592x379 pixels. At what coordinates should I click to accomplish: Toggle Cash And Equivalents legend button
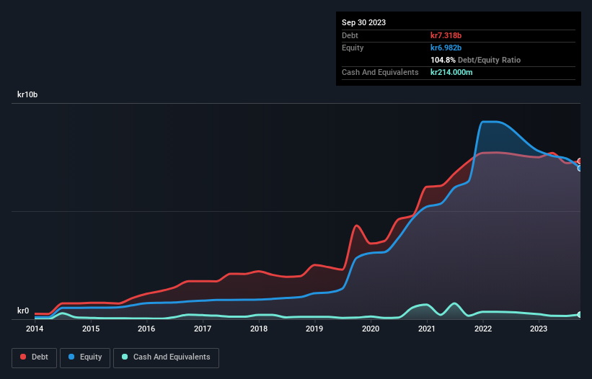pos(166,357)
